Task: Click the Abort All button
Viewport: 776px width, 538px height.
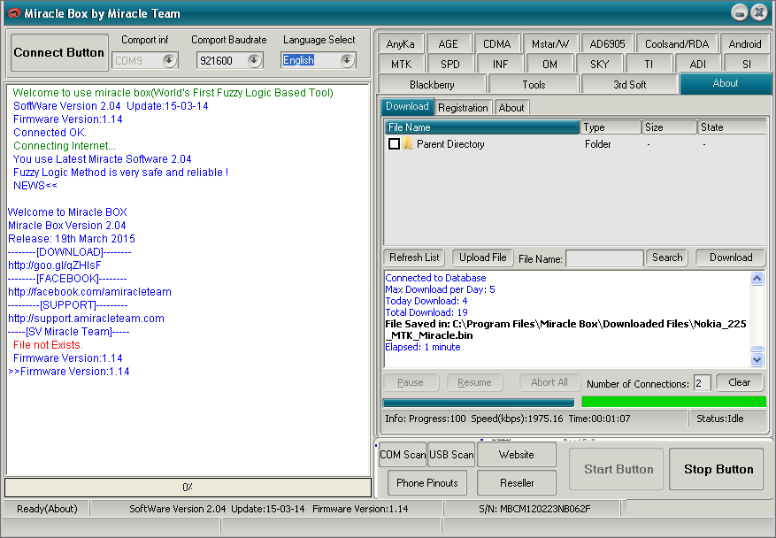Action: [549, 382]
